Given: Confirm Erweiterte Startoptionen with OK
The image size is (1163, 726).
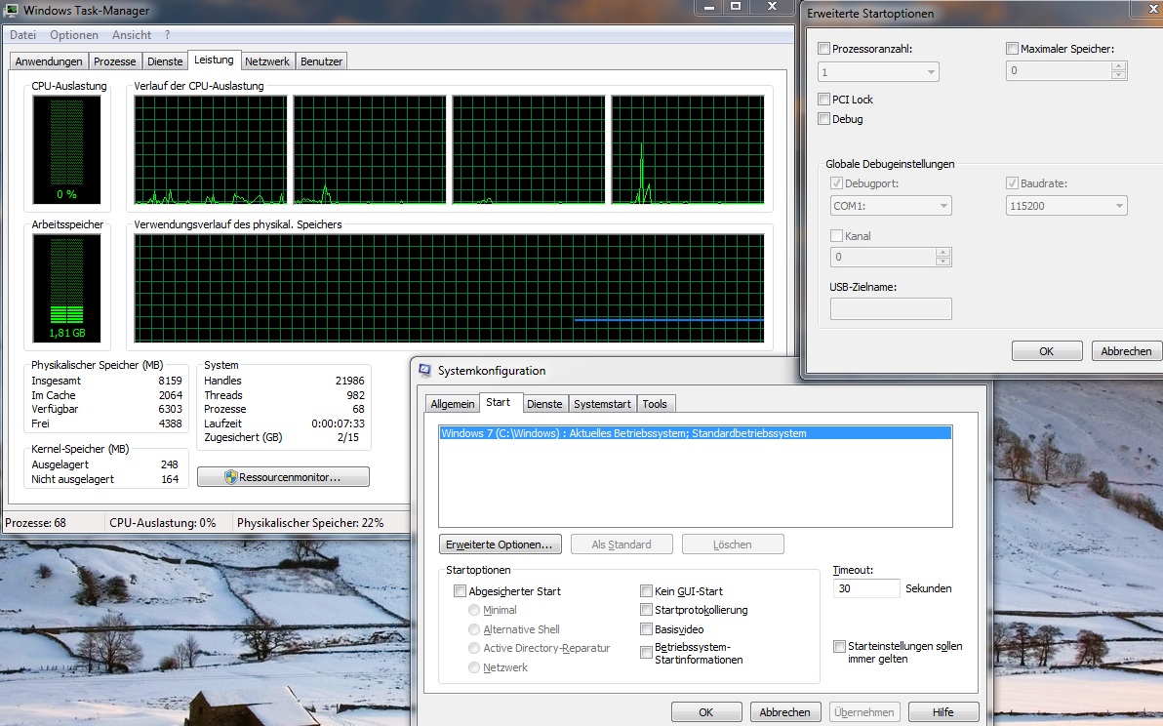Looking at the screenshot, I should pyautogui.click(x=1047, y=350).
